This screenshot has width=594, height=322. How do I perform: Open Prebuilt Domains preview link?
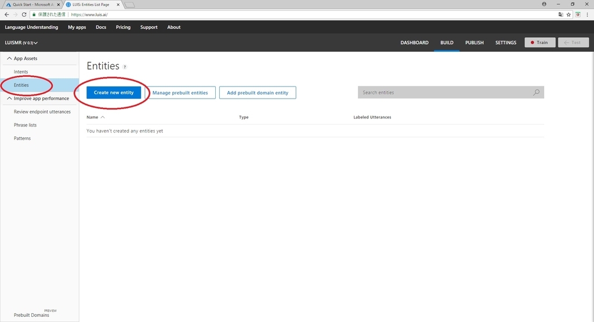31,315
